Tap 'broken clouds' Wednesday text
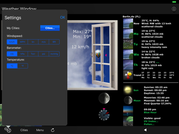The width and height of the screenshot is (179, 134). (x=151, y=58)
